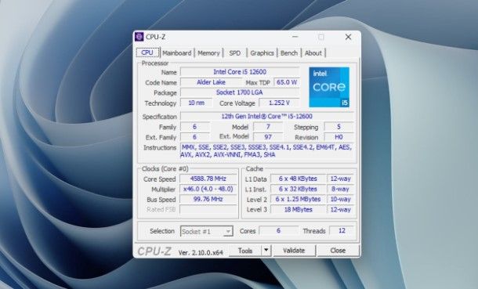Show the About tab
The height and width of the screenshot is (289, 478).
313,53
